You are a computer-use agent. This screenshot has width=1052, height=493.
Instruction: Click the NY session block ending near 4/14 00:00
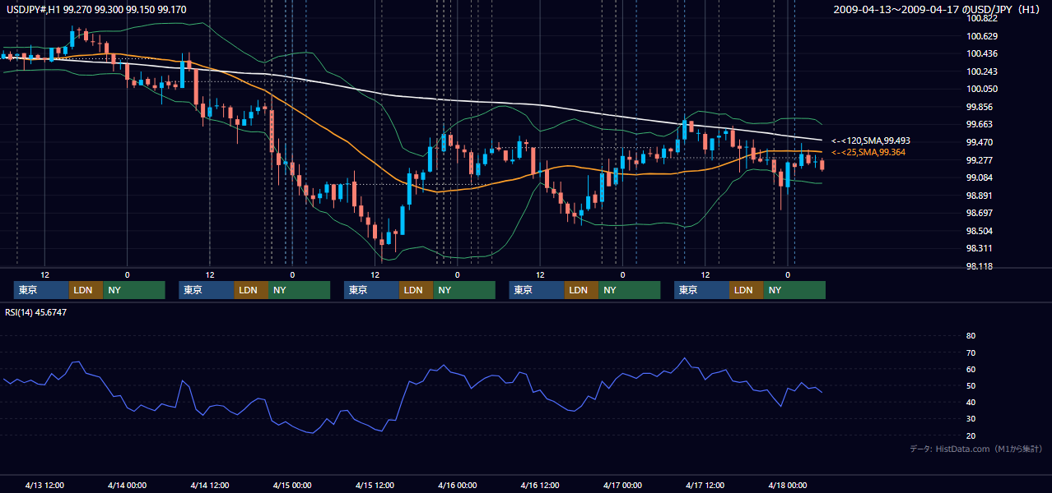134,290
